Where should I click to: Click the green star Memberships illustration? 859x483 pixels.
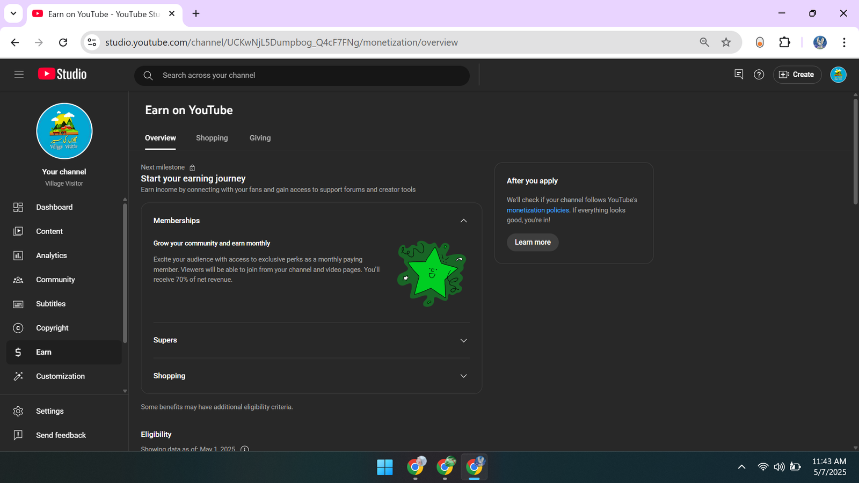click(432, 274)
